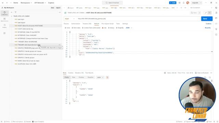Open the Send button dropdown arrow

211,18
